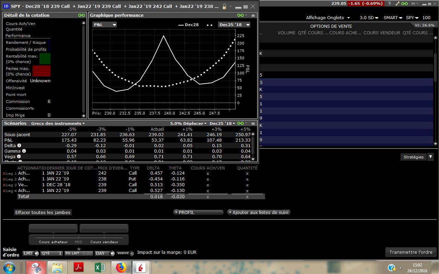Image resolution: width=439 pixels, height=274 pixels.
Task: Click Cours vendeur on the price slider
Action: [x=104, y=242]
